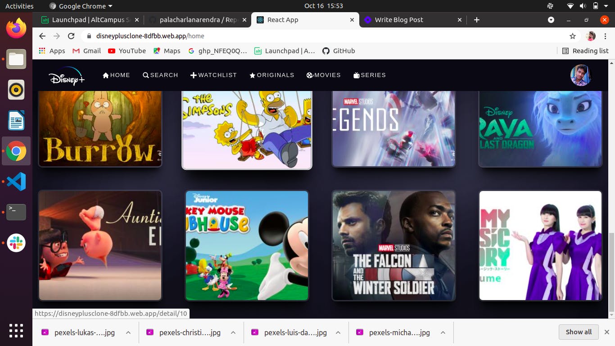Switch to palacharlanarendra GitHub tab
Screen dimensions: 615x346
(197, 20)
